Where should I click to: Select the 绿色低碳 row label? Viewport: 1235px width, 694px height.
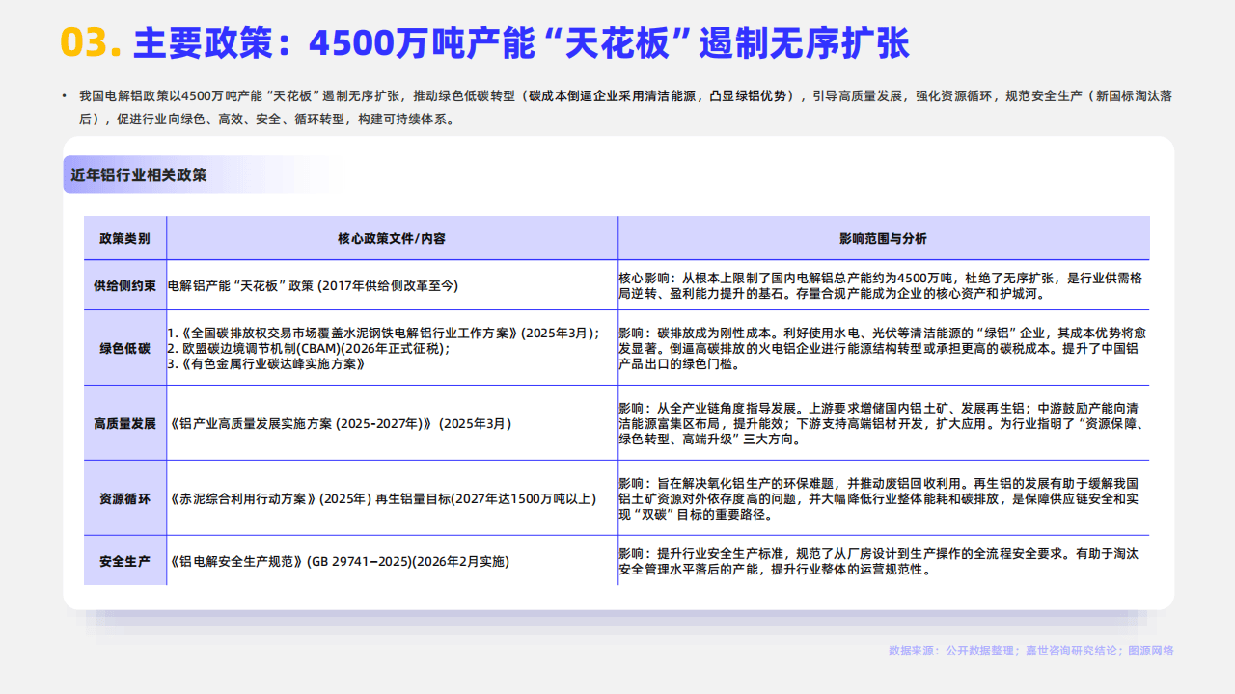tap(124, 349)
